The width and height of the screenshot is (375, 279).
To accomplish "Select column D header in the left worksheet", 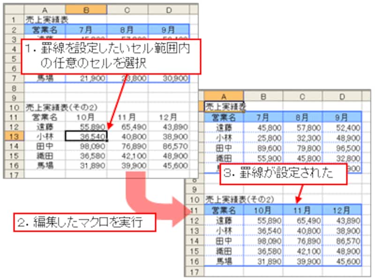I will click(x=169, y=10).
